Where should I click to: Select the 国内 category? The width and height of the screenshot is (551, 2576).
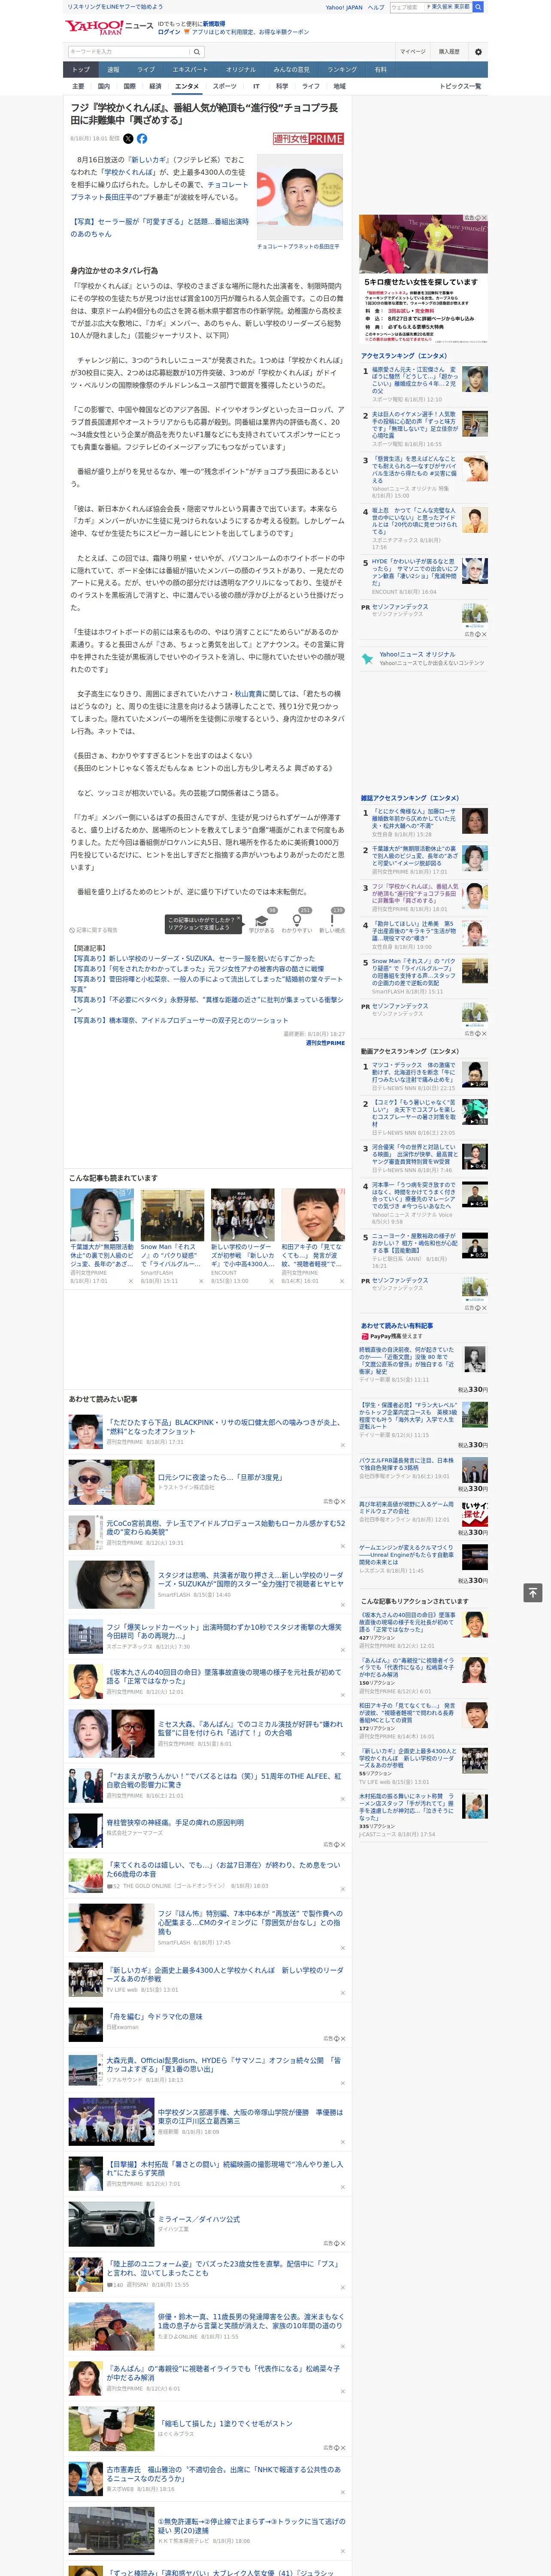(x=104, y=86)
